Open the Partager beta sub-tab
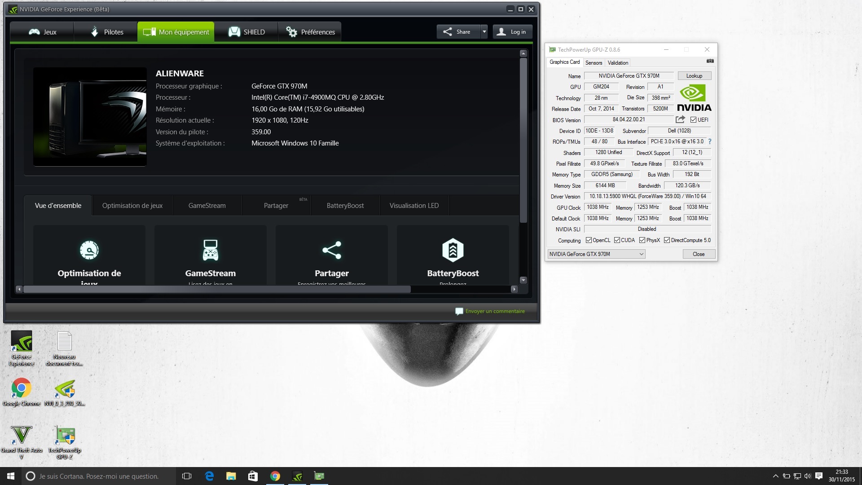Image resolution: width=862 pixels, height=485 pixels. pos(276,206)
